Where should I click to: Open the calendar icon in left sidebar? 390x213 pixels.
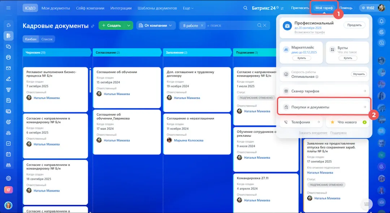pos(8,154)
